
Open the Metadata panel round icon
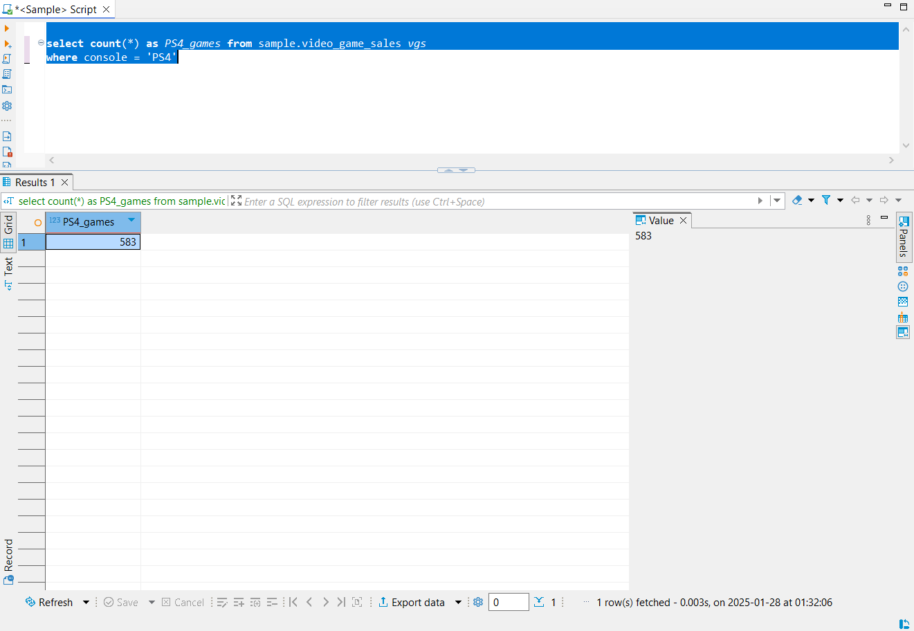pos(903,286)
